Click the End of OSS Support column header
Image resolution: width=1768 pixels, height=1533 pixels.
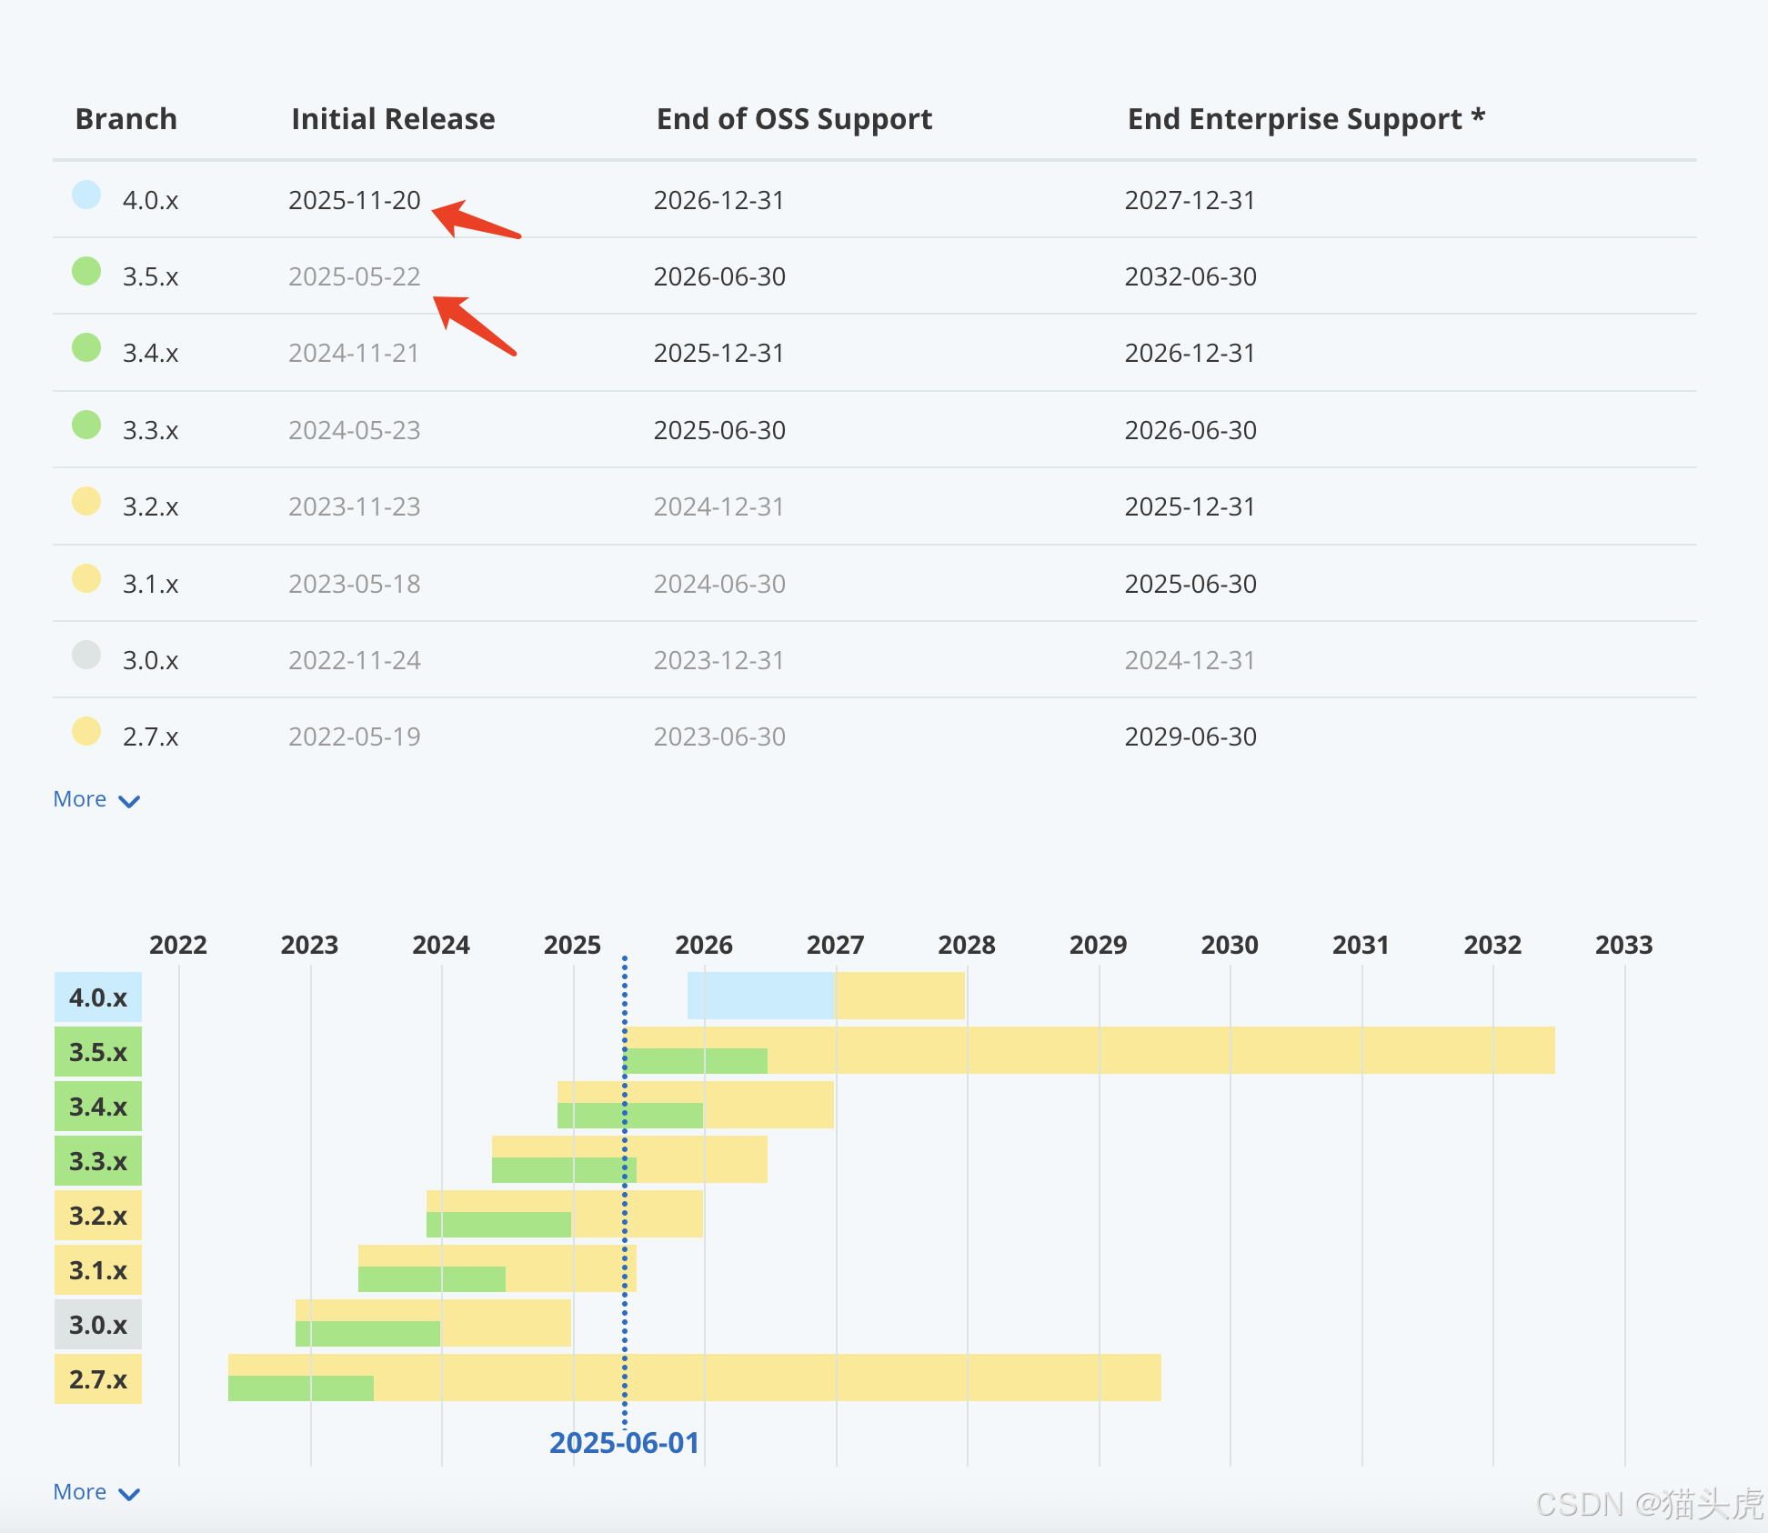[x=793, y=118]
